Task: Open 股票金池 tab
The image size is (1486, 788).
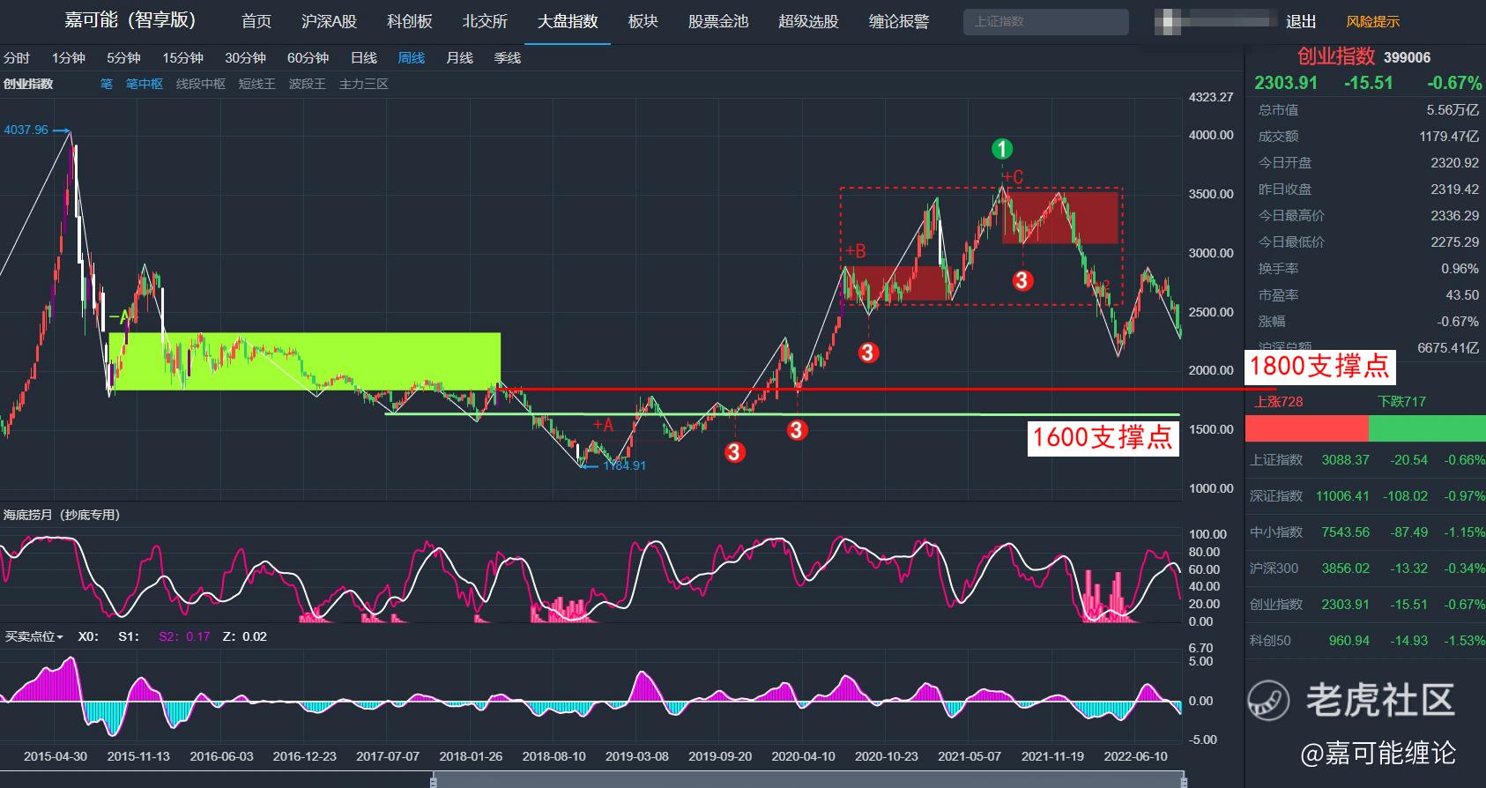Action: tap(717, 21)
